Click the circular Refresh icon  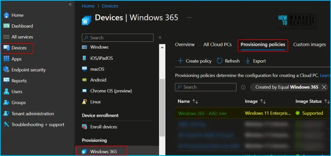(x=219, y=61)
